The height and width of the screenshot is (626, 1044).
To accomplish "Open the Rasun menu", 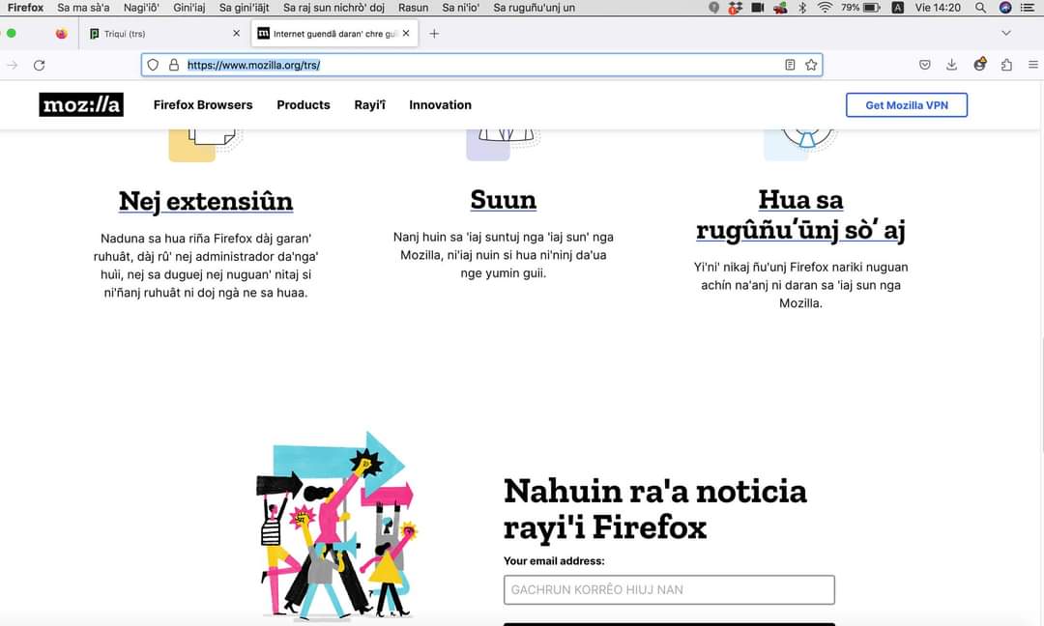I will (x=414, y=8).
